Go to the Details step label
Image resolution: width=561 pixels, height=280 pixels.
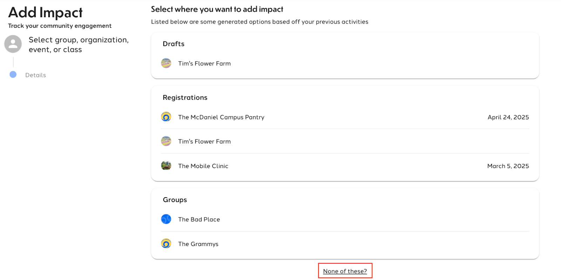click(35, 75)
